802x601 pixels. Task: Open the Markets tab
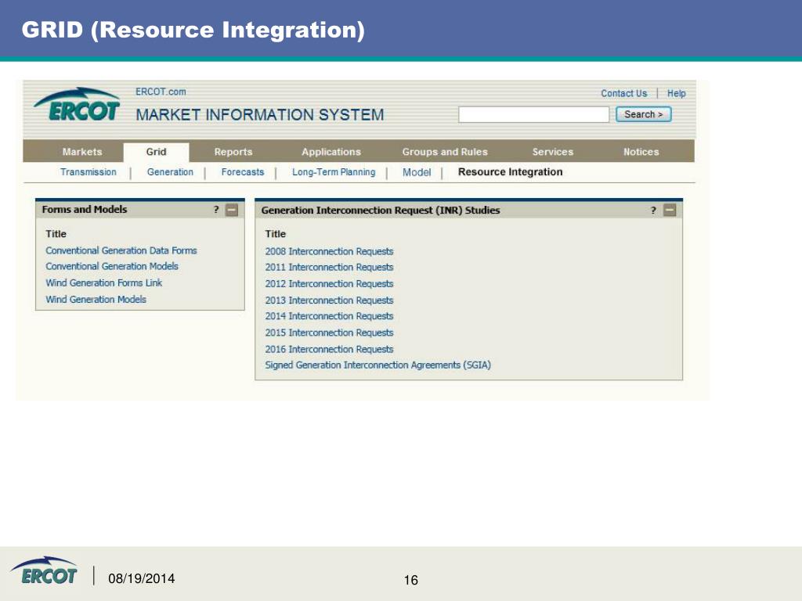82,152
